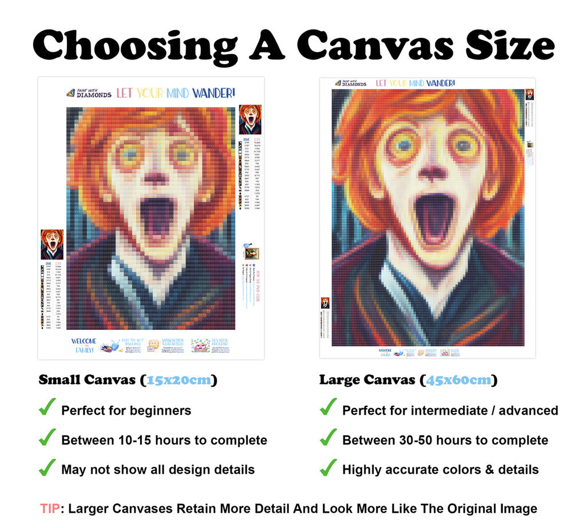Click the Let Your Mind Wander slogan on small canvas
The width and height of the screenshot is (586, 528).
point(176,93)
